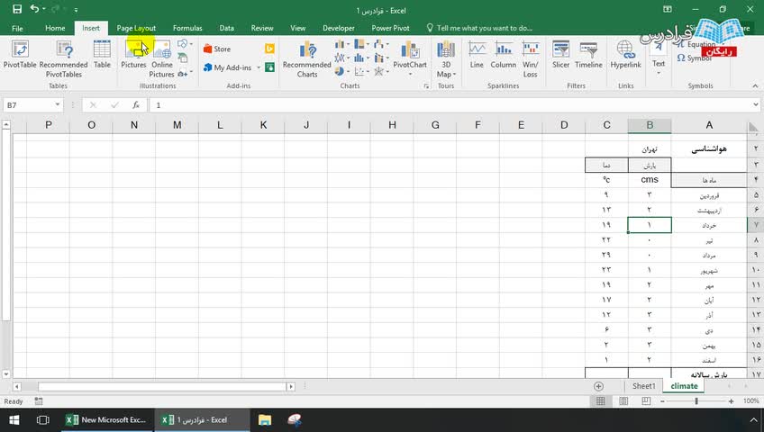Open the My Add-ins dropdown arrow
764x432 pixels.
pos(259,67)
